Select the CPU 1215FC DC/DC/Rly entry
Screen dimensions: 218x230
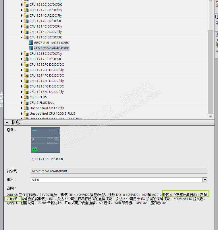point(47,92)
